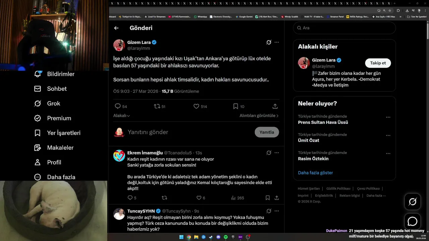Open Google Gemini bookmark
Screen dimensions: 429x241
[244, 16]
